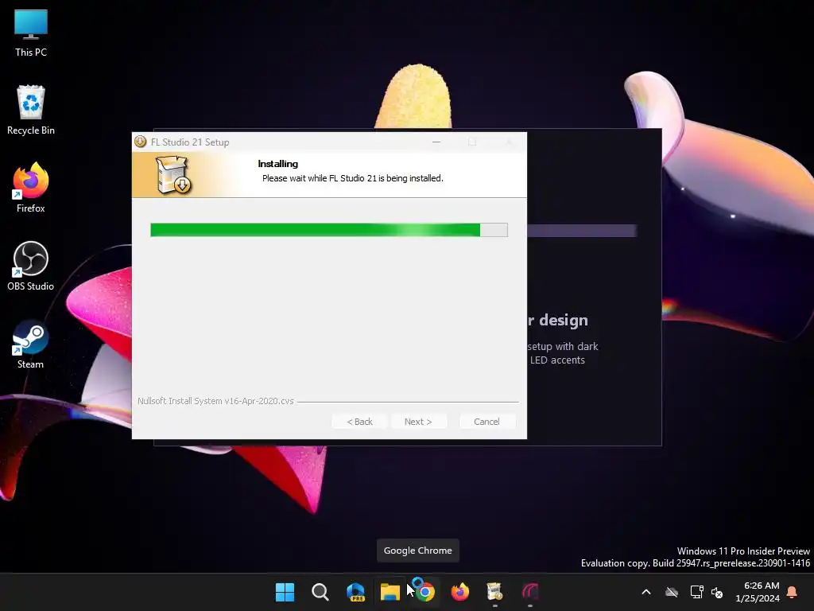Open the clock showing 6:26 AM

[758, 592]
